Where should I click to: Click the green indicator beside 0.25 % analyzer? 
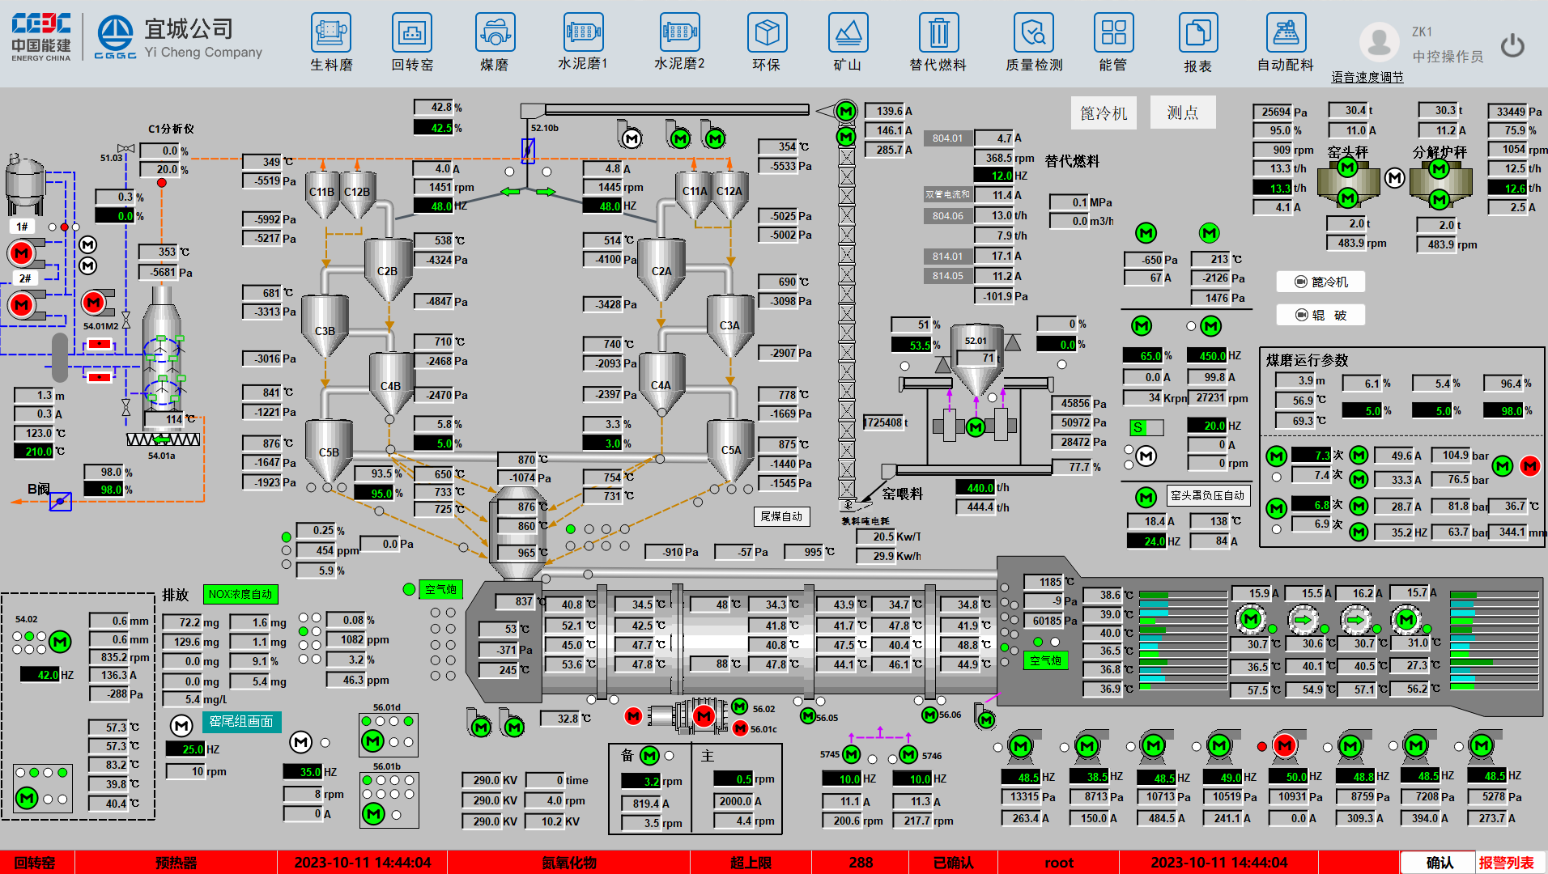(x=286, y=537)
